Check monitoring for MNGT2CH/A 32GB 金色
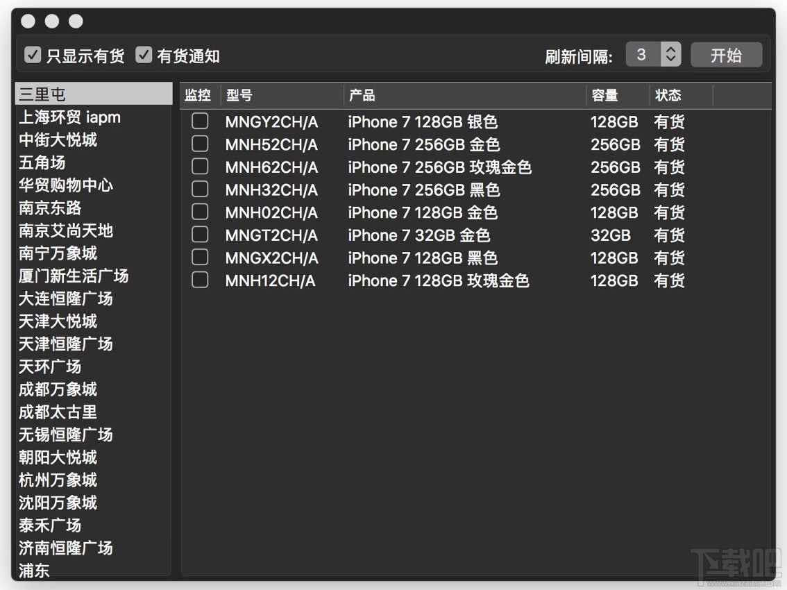 tap(200, 235)
